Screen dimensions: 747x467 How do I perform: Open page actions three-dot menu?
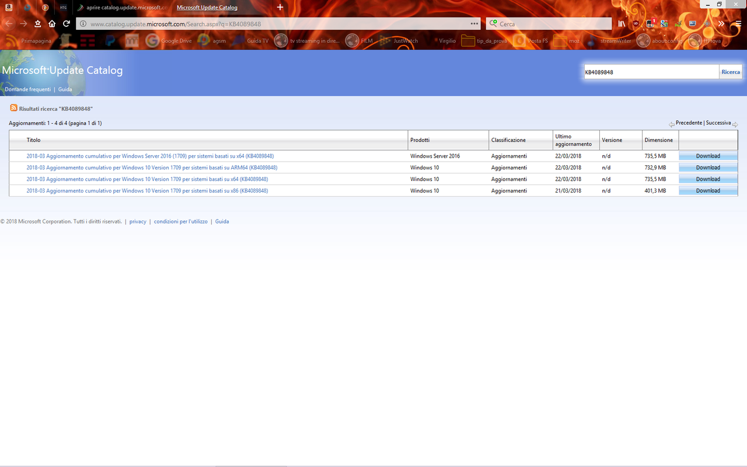pyautogui.click(x=474, y=24)
